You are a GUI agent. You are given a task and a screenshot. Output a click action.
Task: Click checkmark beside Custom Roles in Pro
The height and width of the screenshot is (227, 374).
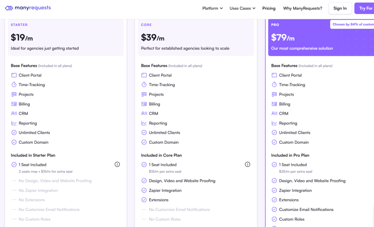[x=274, y=219]
